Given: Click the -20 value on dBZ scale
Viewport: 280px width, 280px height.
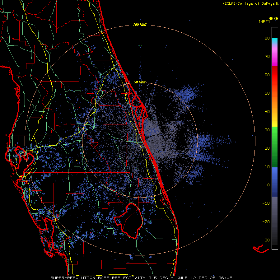Looking at the screenshot, I should [x=266, y=222].
